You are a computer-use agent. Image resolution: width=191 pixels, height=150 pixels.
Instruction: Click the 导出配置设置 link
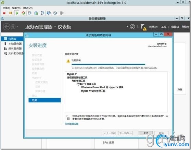click(x=72, y=124)
